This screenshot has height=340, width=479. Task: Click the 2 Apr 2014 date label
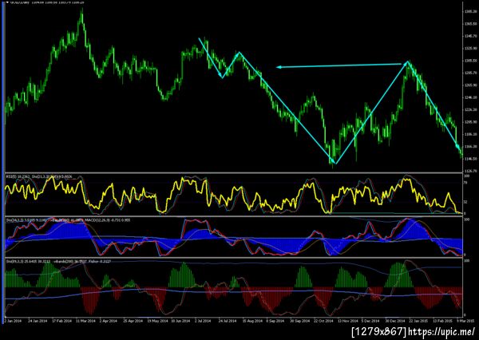[x=109, y=321]
